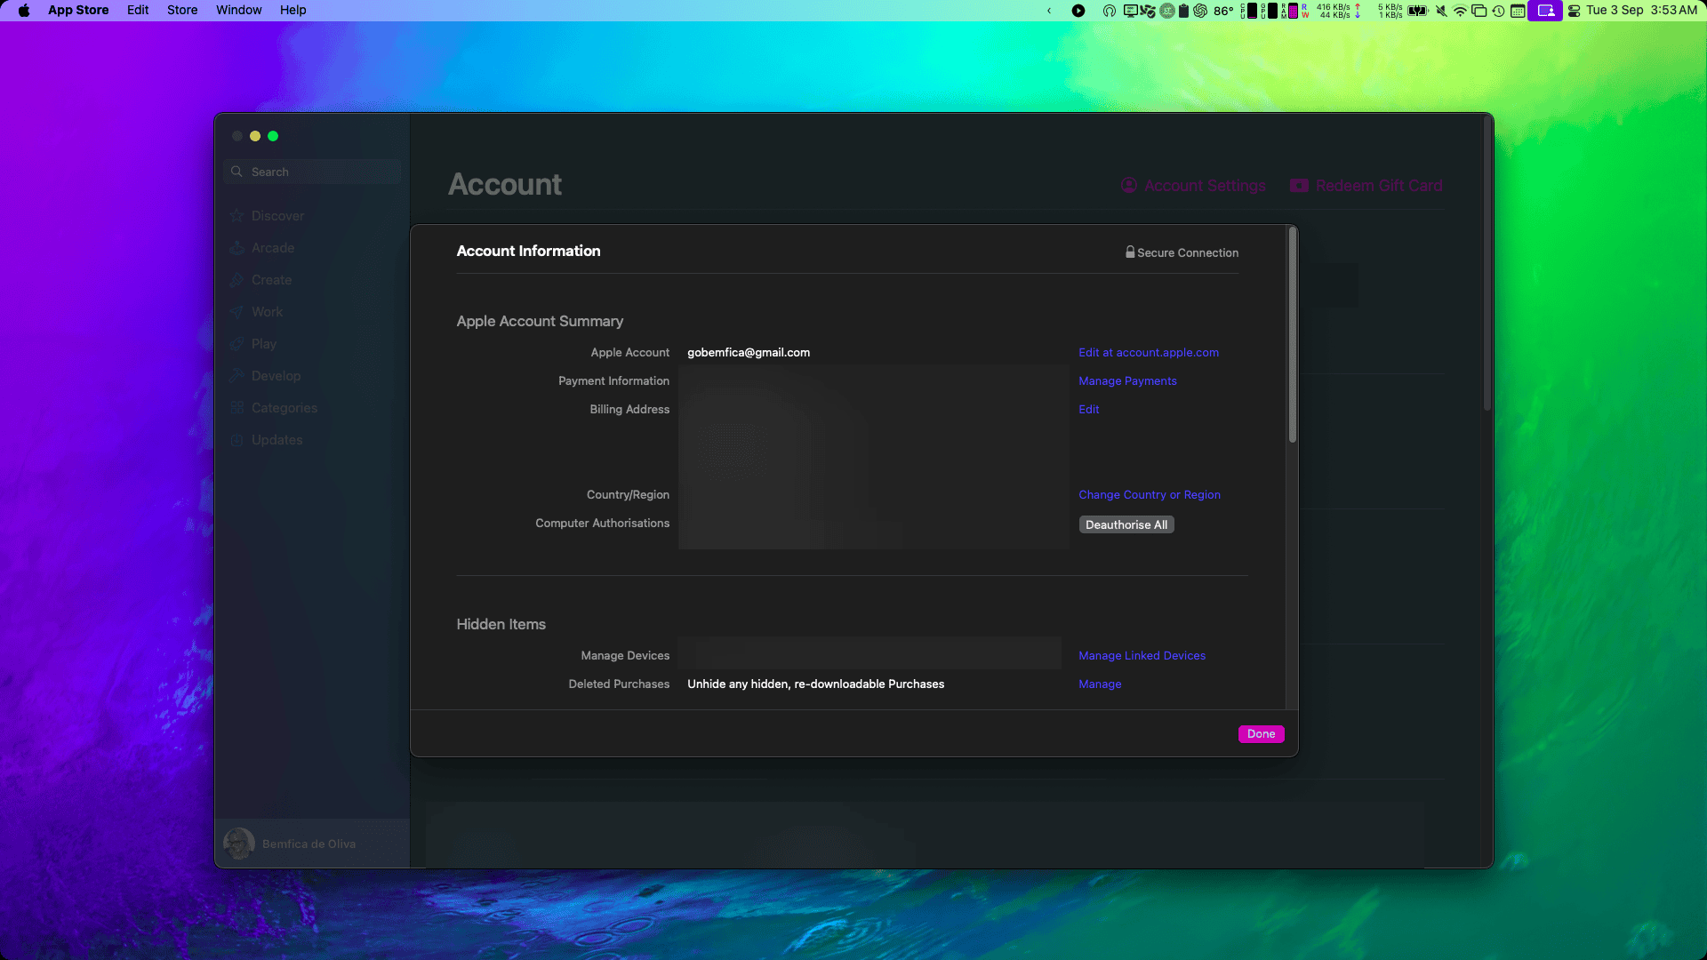Viewport: 1707px width, 960px height.
Task: Click the Manage Linked Devices link
Action: 1142,655
